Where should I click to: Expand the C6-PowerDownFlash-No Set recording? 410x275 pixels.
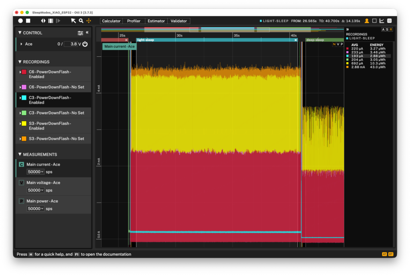point(20,87)
